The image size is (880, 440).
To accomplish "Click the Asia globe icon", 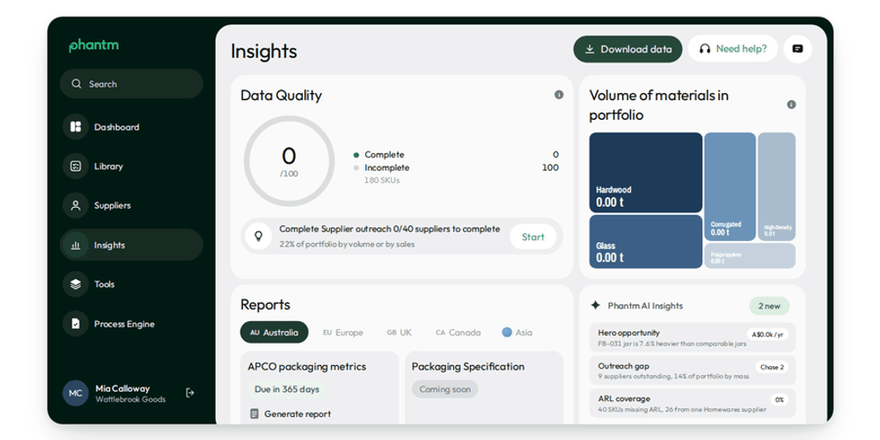I will click(507, 333).
